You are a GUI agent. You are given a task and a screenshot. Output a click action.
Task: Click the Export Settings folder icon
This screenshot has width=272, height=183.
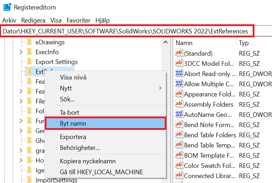30,62
